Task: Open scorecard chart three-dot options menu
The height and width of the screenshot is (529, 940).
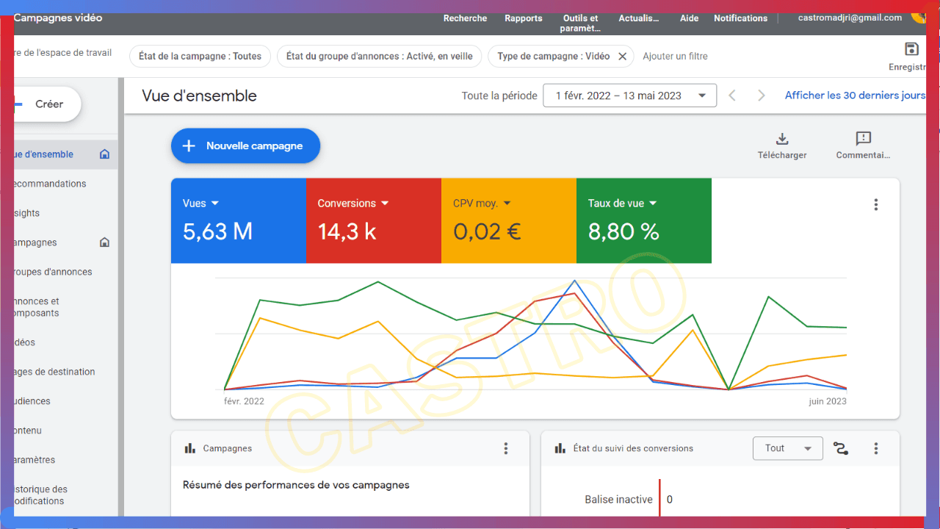Action: [875, 205]
